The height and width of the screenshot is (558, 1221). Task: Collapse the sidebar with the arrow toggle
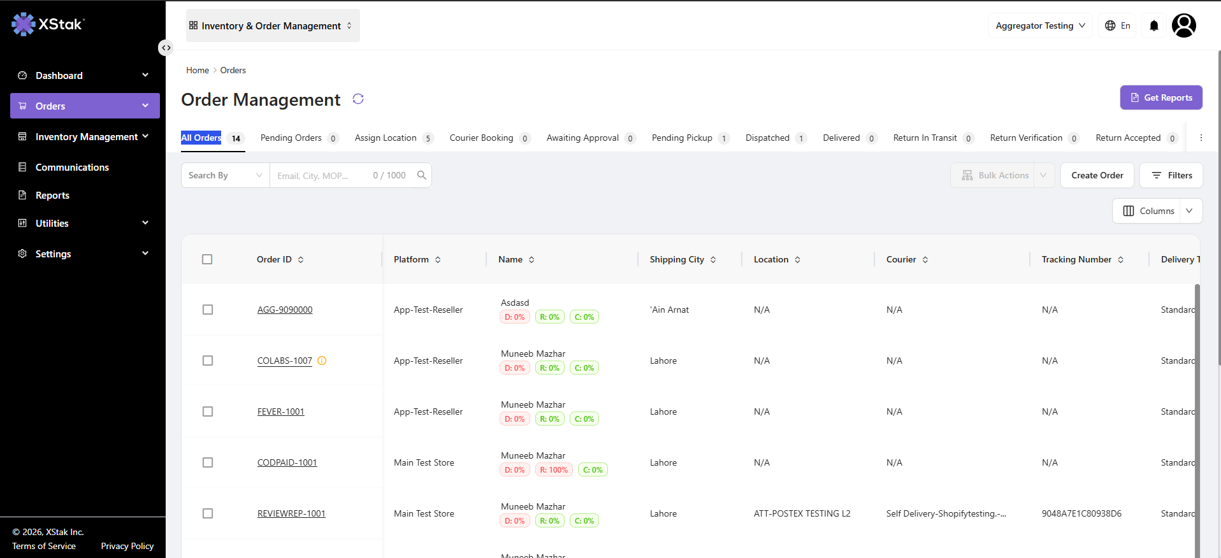coord(166,48)
